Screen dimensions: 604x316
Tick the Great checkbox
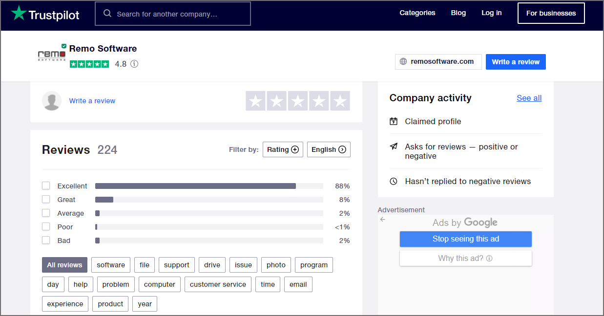(x=46, y=199)
